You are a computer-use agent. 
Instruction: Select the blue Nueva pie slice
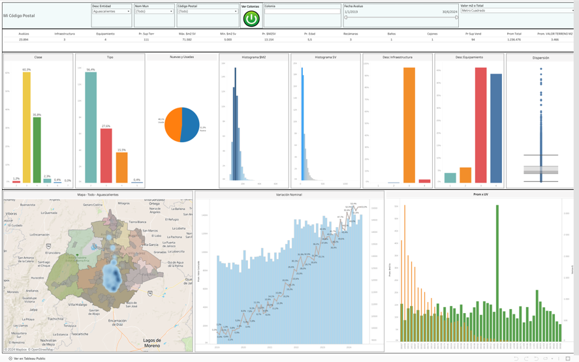[191, 125]
